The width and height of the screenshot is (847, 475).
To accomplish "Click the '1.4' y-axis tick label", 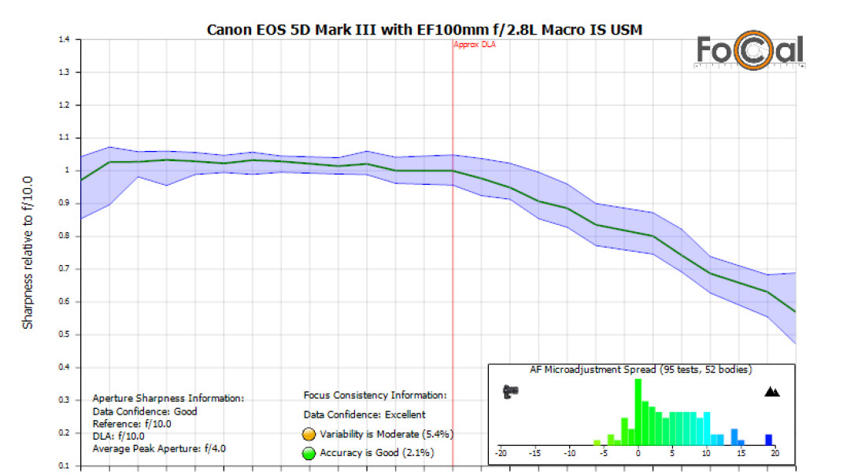I will point(64,39).
